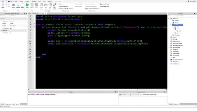The width and height of the screenshot is (197, 111).
Task: Expand the gun tree node
Action: coord(173,33)
